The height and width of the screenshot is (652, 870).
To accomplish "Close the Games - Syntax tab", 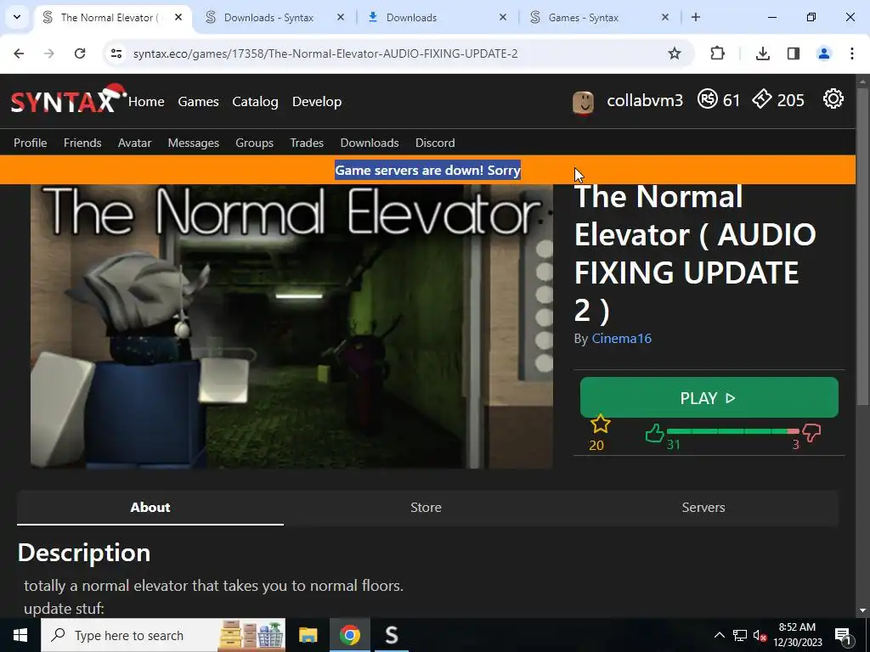I will (x=665, y=17).
